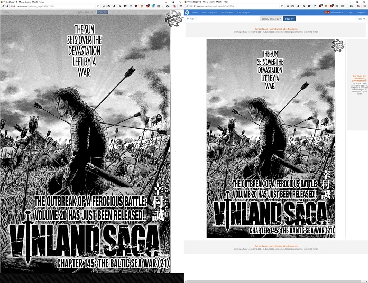Open Pocket icon in right window
Viewport: 368px width, 283px height.
pyautogui.click(x=309, y=6)
